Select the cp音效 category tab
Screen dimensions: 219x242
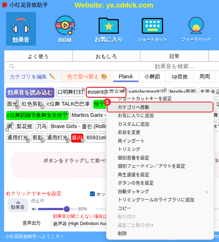click(180, 76)
